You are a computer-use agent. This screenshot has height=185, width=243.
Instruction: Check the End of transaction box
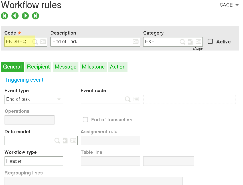click(85, 120)
